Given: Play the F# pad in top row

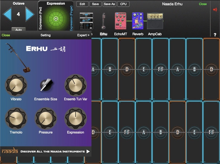Looking at the screenshot, I should pyautogui.click(x=161, y=69).
